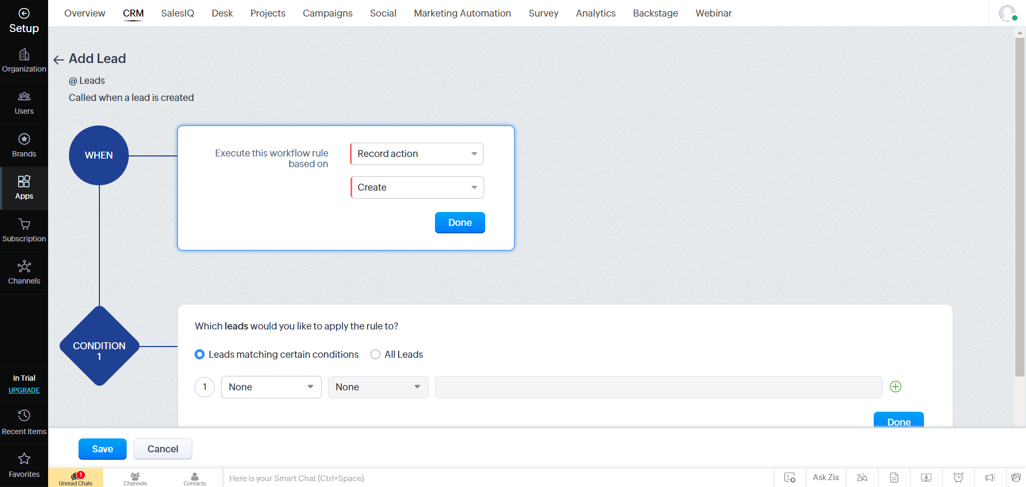Open Contacts in the bottom bar
The height and width of the screenshot is (487, 1026).
[195, 478]
